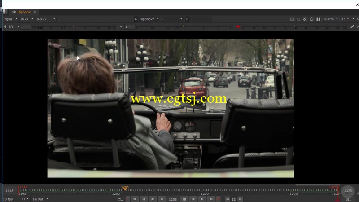Toggle the eye icon on Flipbook tab
Screen dimensions: 359x202
(x=14, y=12)
